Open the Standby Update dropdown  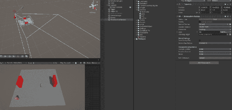[x=215, y=27]
